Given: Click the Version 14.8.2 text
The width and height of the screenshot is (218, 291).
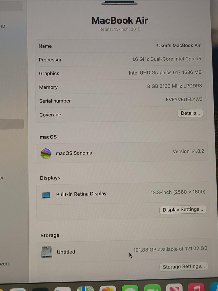Looking at the screenshot, I should point(188,151).
